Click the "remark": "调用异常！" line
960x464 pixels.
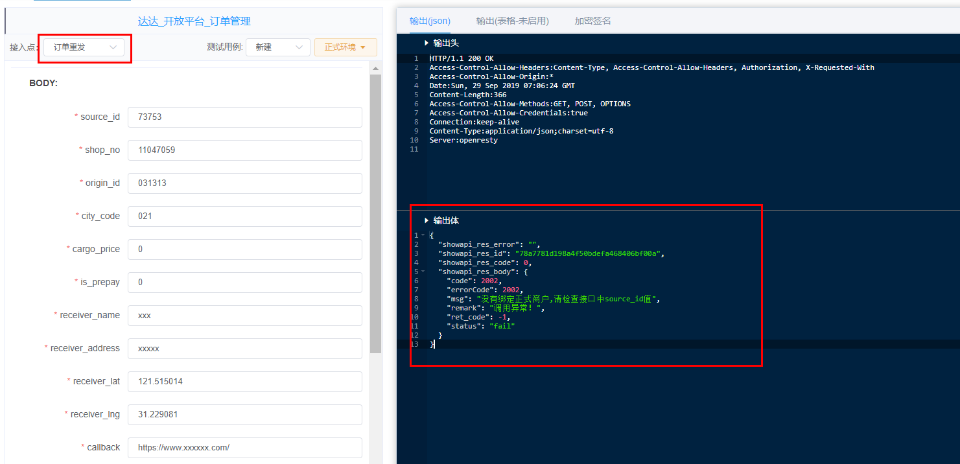pyautogui.click(x=496, y=308)
